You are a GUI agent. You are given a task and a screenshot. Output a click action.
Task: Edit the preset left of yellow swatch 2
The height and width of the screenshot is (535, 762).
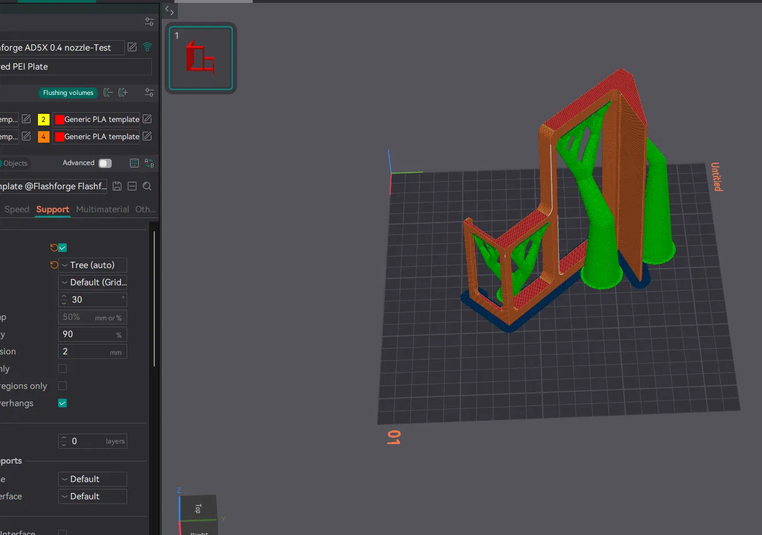[26, 119]
